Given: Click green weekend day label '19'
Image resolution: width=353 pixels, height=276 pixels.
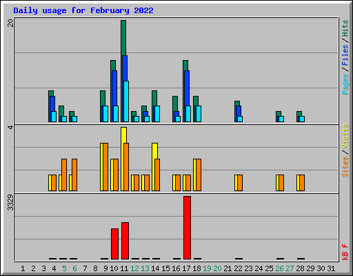Looking at the screenshot, I should (x=207, y=268).
